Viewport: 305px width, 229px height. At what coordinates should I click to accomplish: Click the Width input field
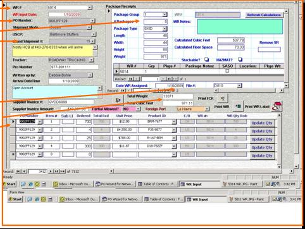click(x=156, y=42)
